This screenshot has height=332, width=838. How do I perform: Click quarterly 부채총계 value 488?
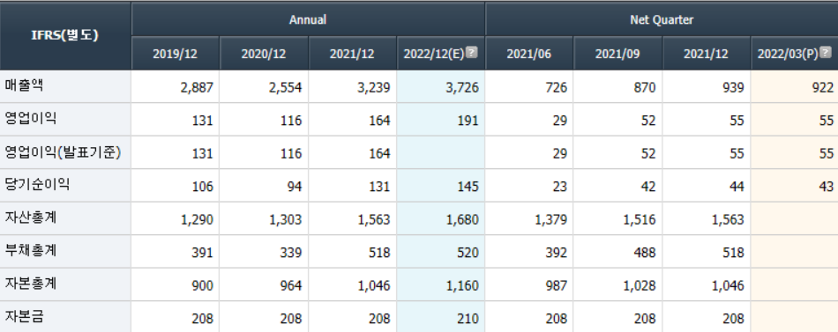[x=645, y=253]
